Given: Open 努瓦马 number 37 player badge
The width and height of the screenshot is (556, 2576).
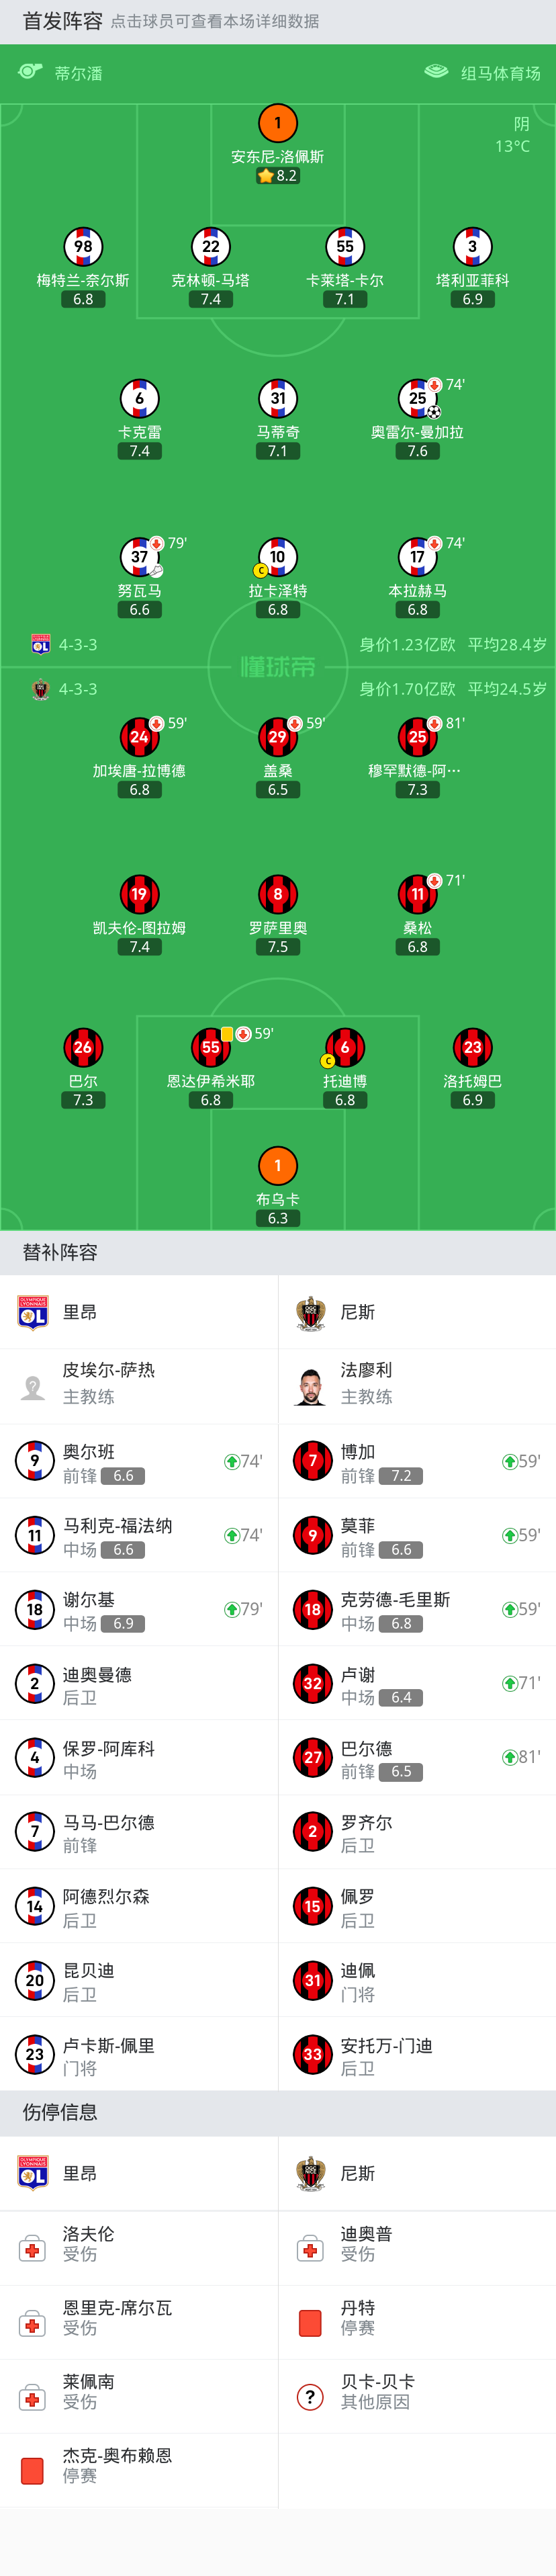Looking at the screenshot, I should [139, 557].
